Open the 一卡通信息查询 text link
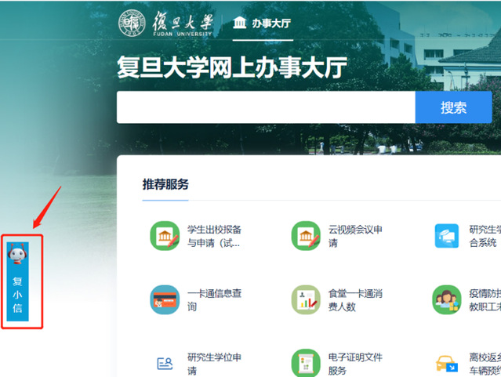501x377 pixels. click(x=214, y=300)
